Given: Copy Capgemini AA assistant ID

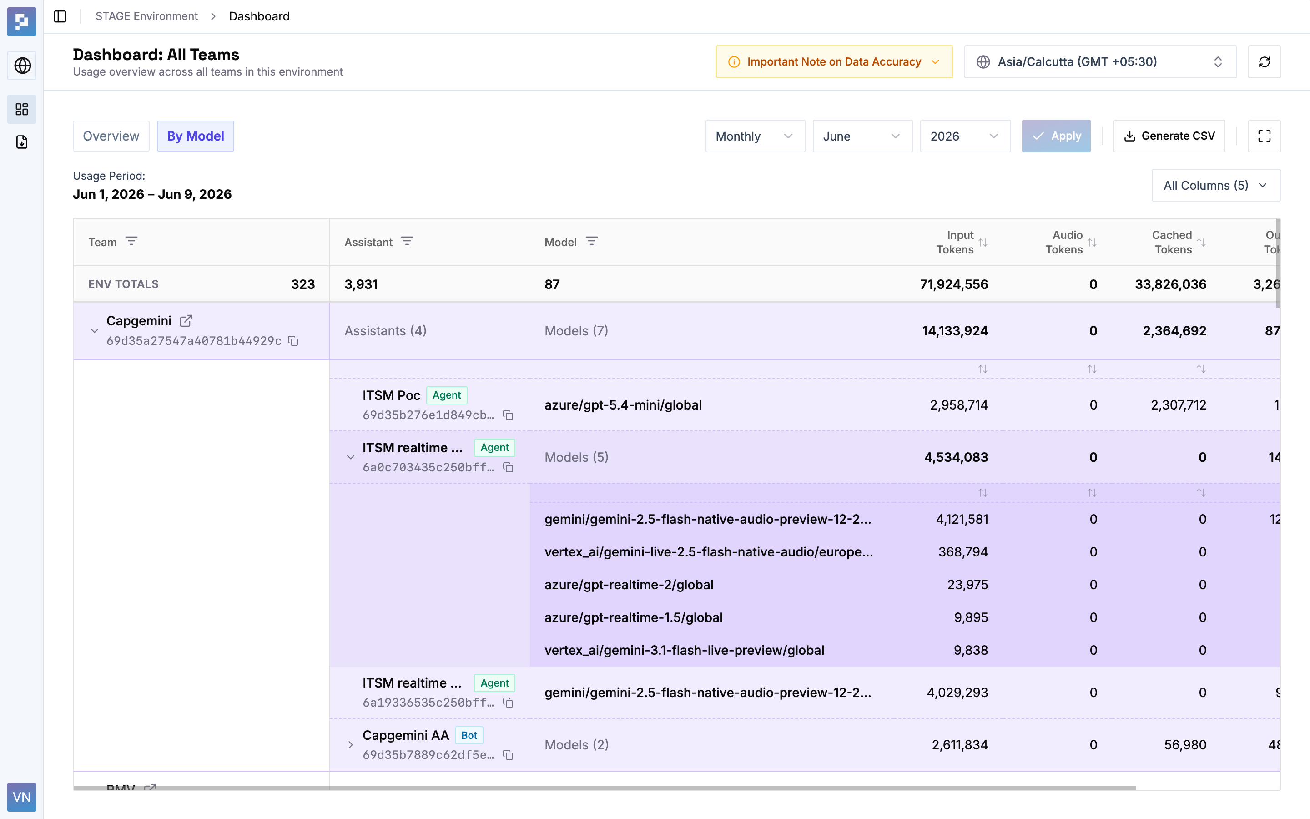Looking at the screenshot, I should pos(508,754).
